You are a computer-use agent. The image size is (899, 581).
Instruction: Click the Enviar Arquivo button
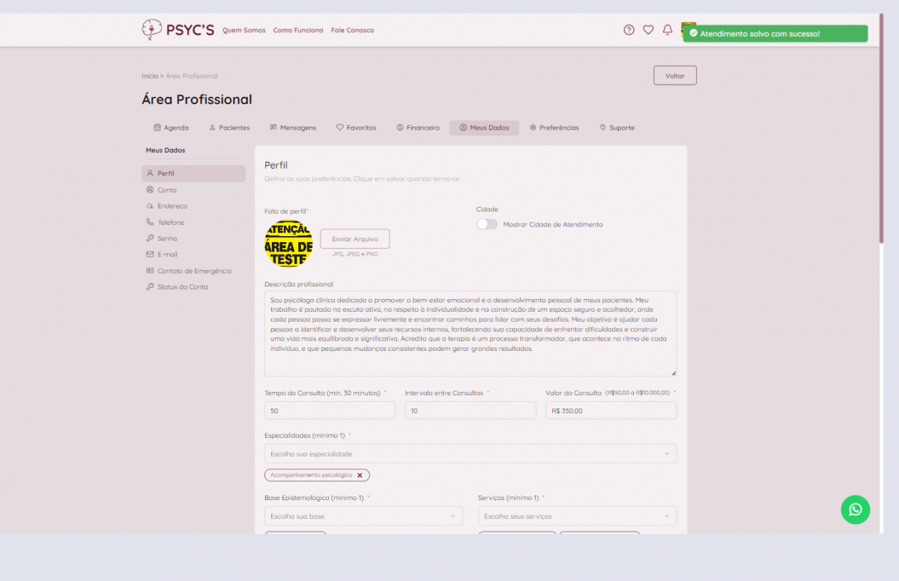click(x=355, y=239)
